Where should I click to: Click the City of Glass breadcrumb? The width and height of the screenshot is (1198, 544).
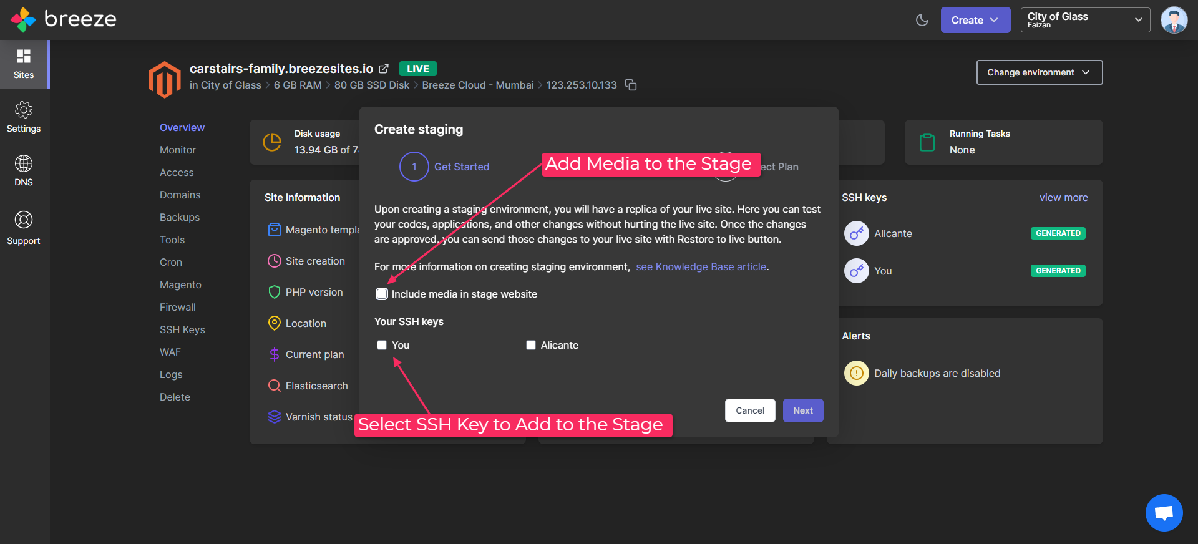(231, 85)
